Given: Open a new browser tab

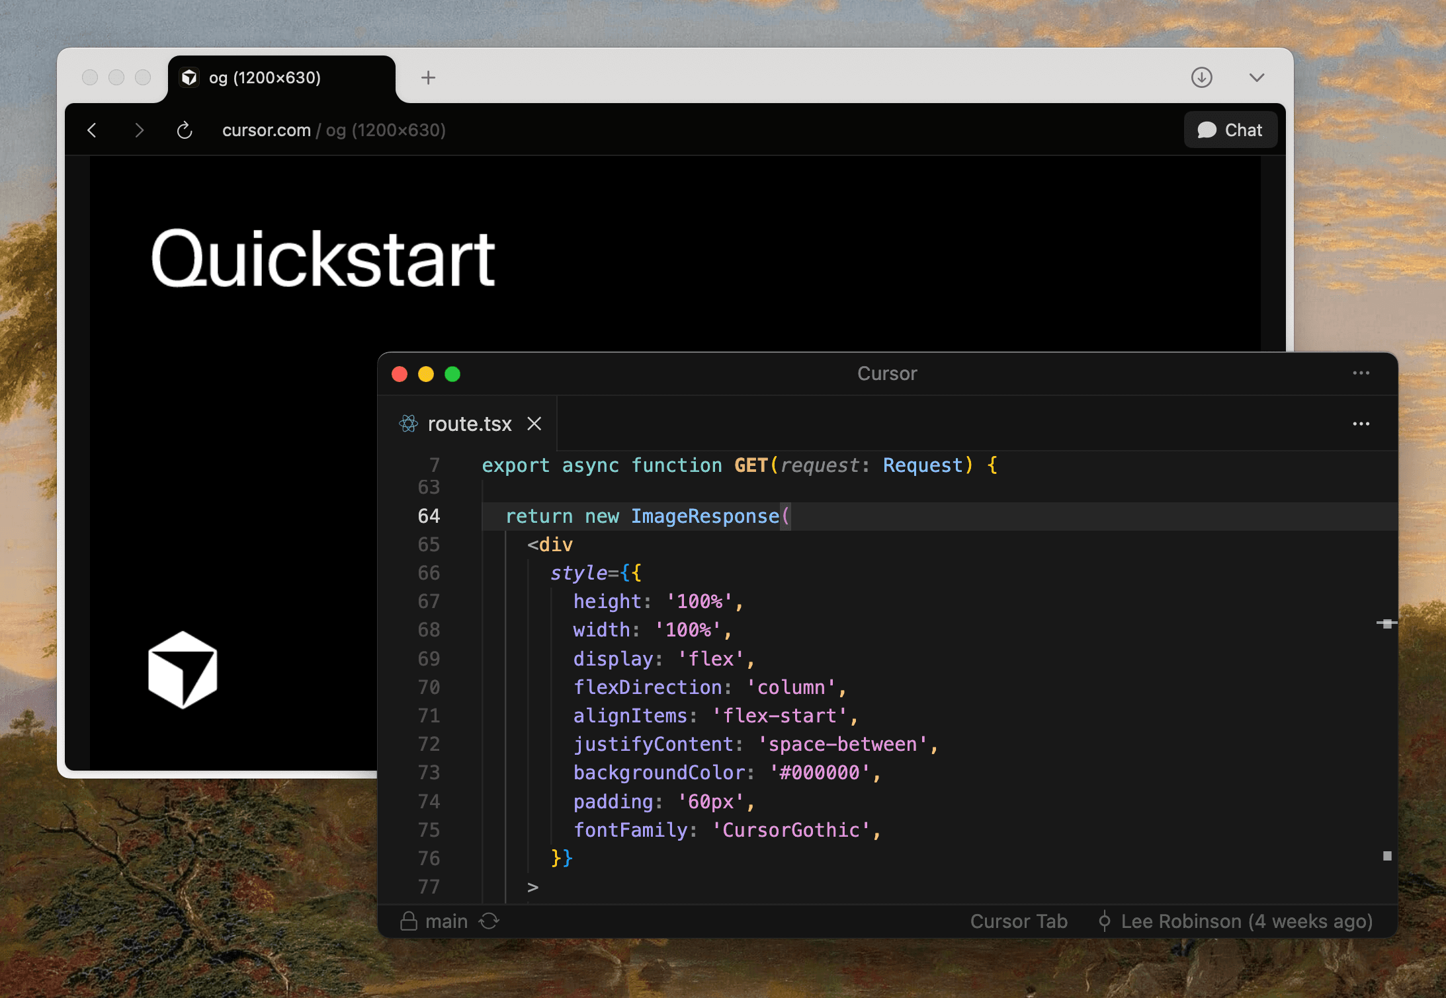Looking at the screenshot, I should [x=428, y=78].
